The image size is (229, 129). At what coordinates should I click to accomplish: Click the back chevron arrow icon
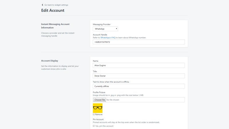click(x=42, y=5)
